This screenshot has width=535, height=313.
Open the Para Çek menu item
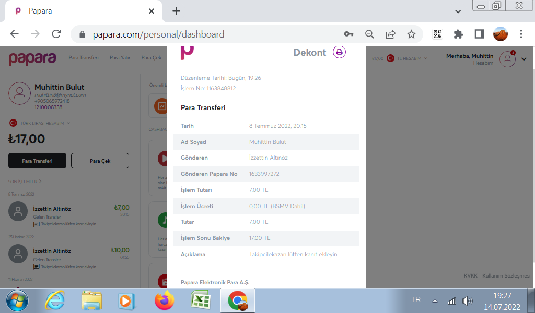(152, 58)
